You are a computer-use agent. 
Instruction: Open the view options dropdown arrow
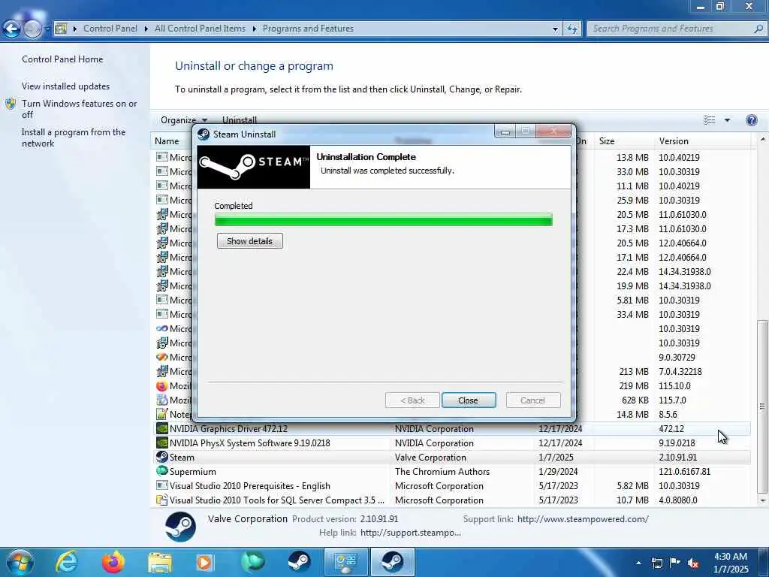[727, 120]
